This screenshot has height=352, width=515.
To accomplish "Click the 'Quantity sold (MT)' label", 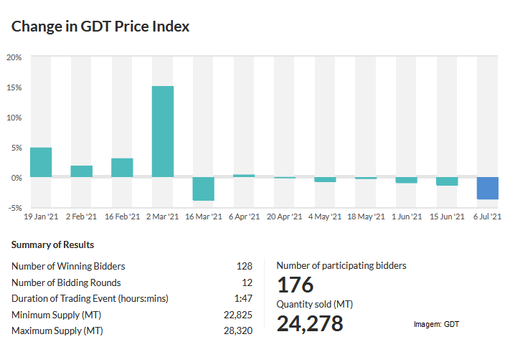I will click(x=315, y=305).
